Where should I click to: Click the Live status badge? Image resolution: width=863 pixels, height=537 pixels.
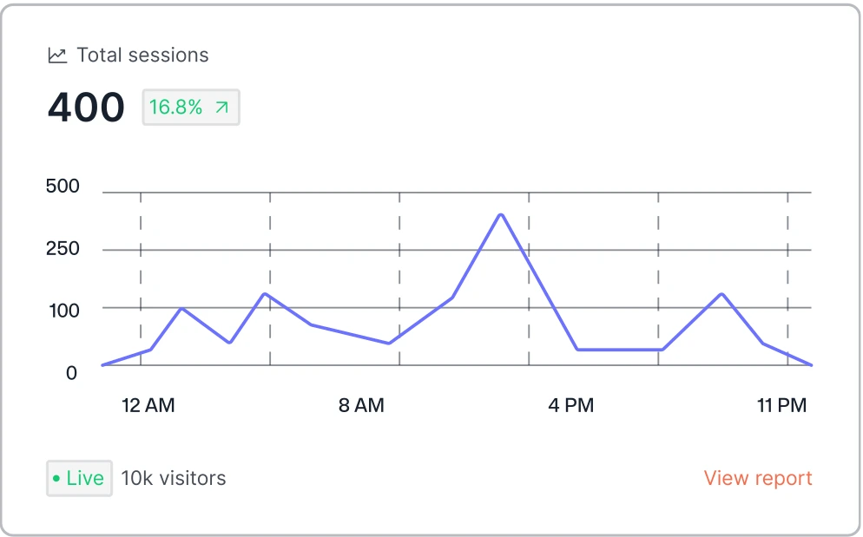(79, 478)
